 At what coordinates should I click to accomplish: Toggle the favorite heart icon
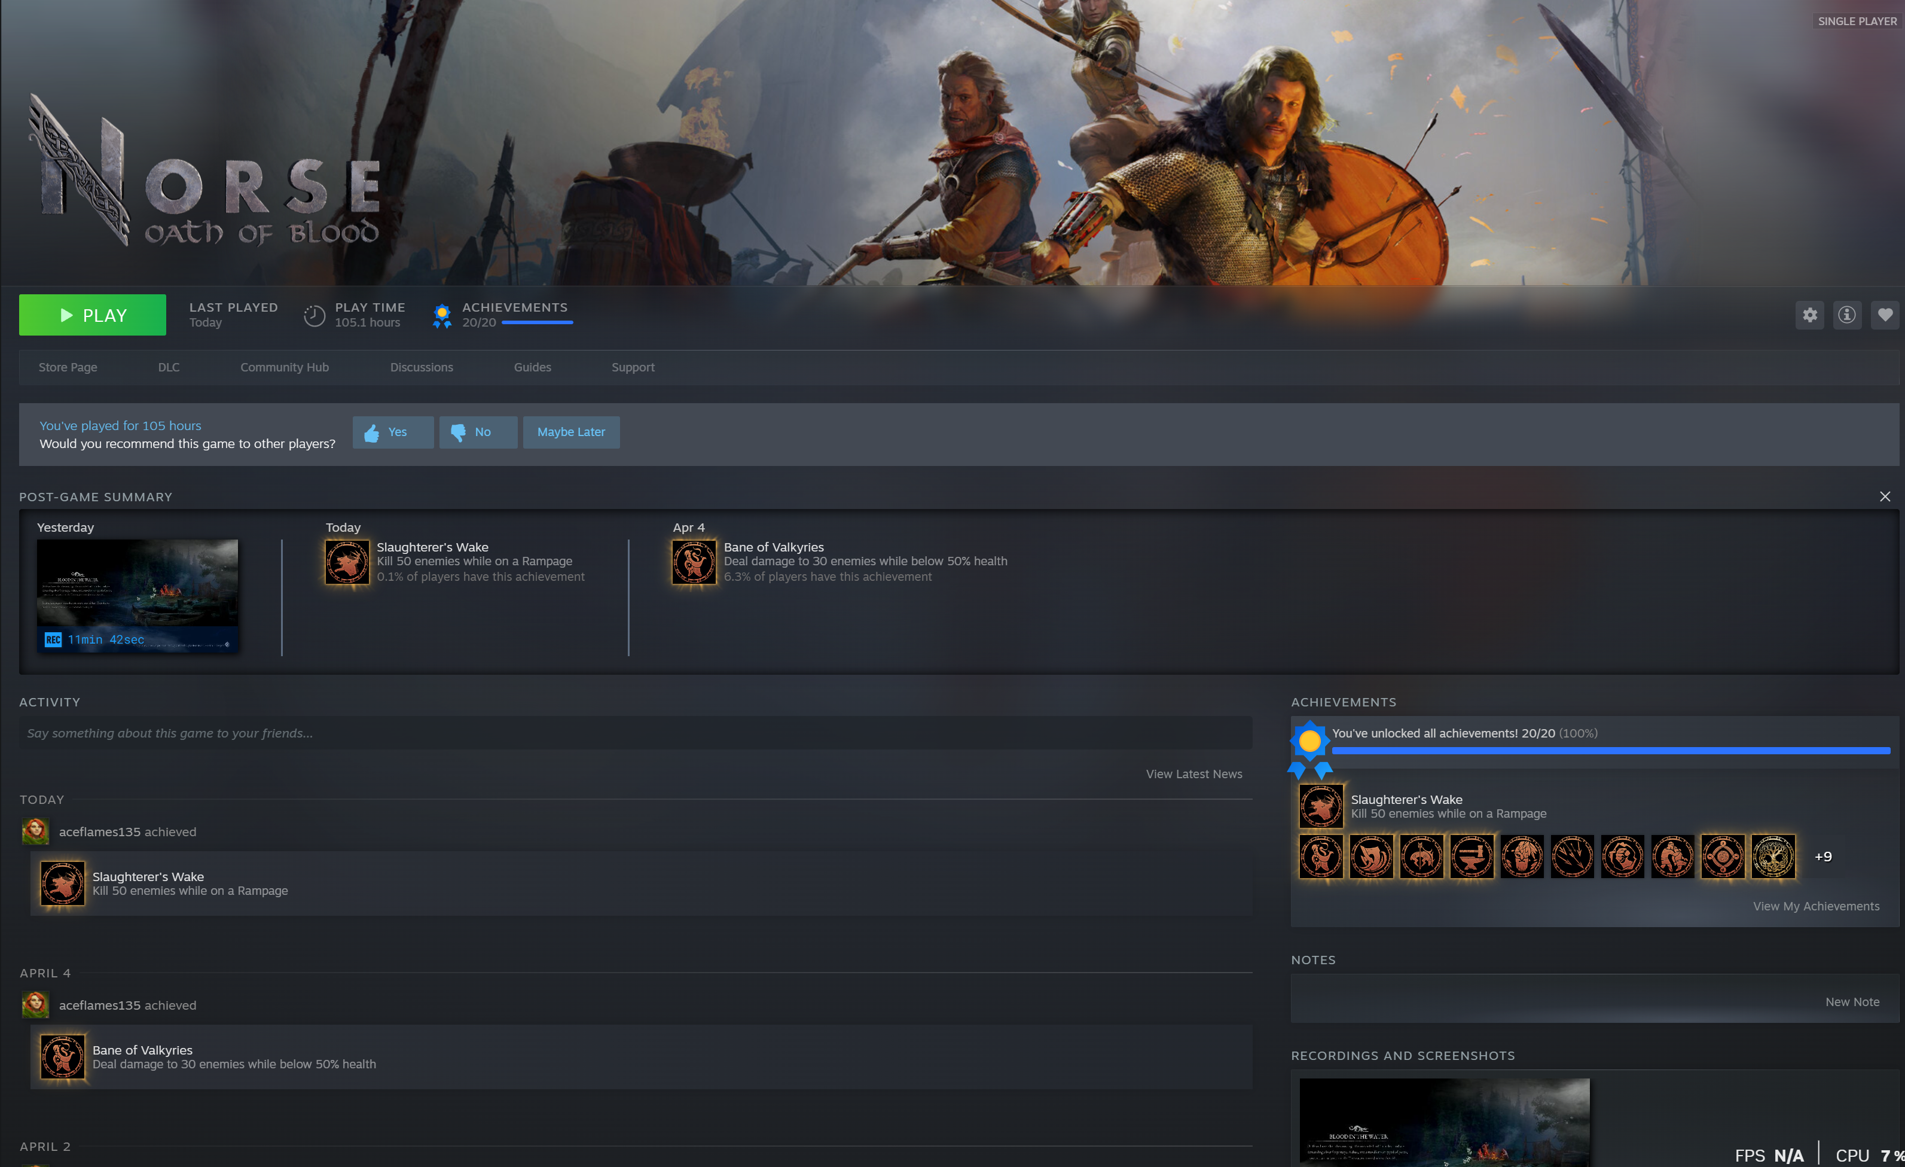tap(1885, 315)
